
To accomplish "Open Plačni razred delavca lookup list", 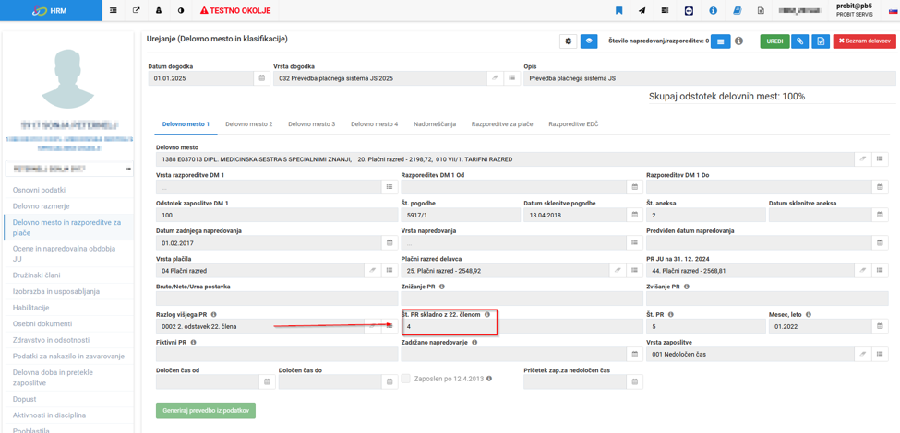I will coord(635,270).
